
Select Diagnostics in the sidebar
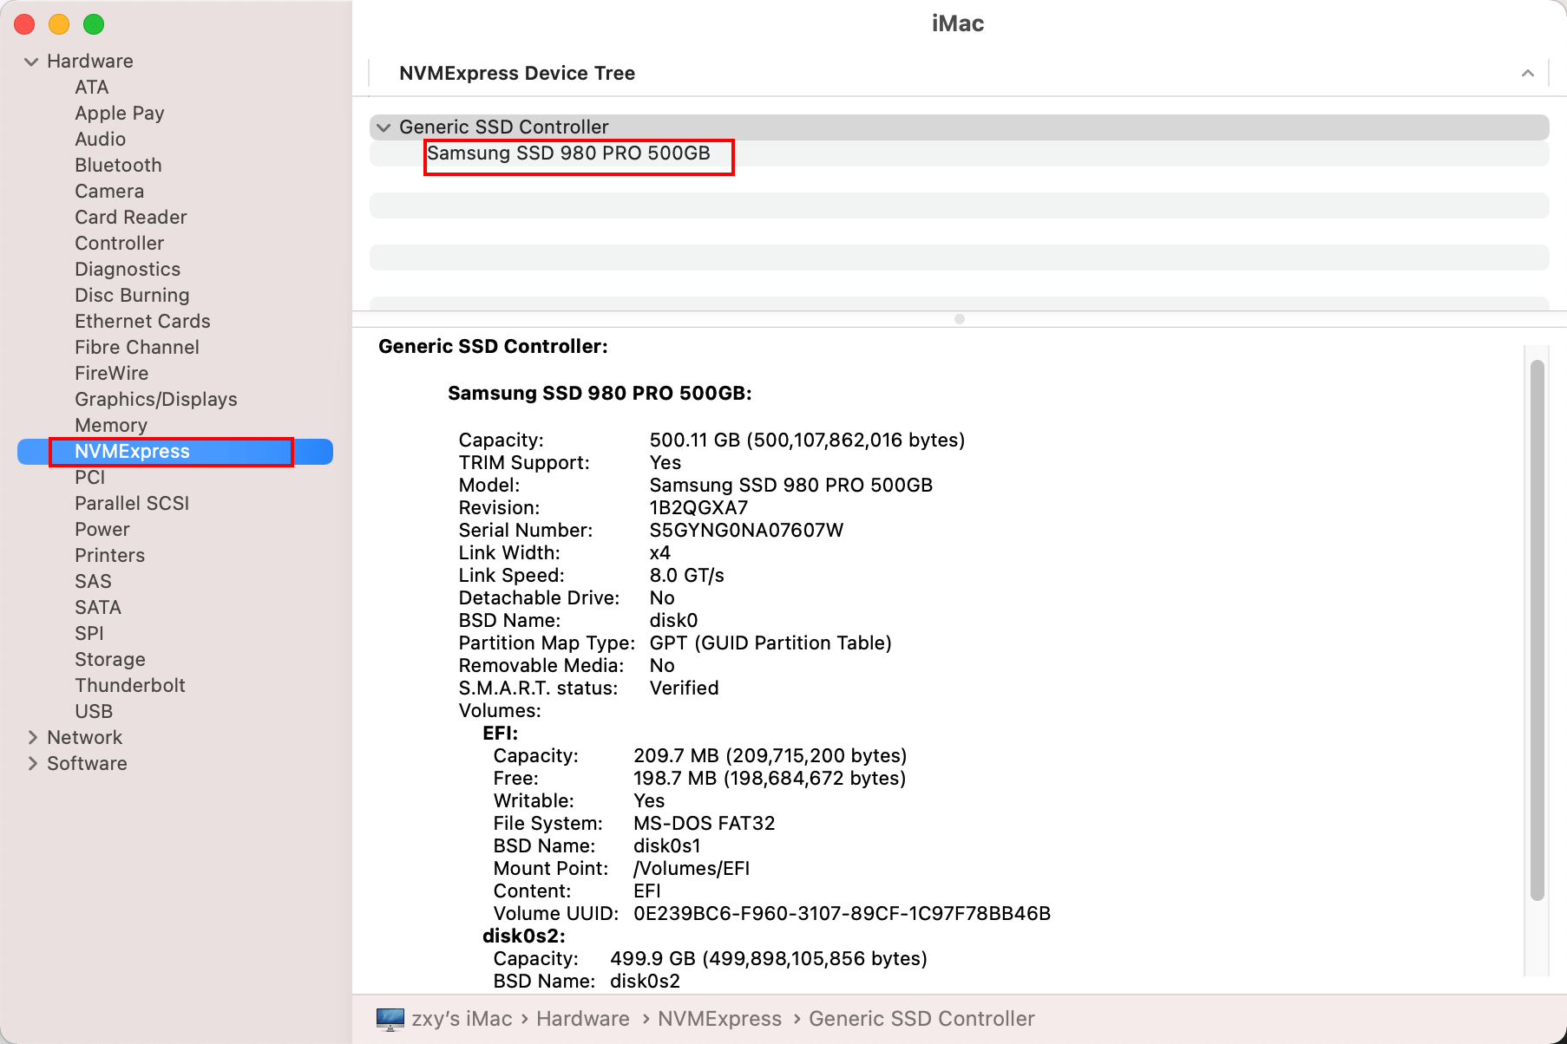click(128, 269)
